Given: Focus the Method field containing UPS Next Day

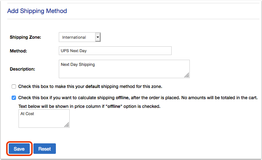Looking at the screenshot, I should [115, 51].
